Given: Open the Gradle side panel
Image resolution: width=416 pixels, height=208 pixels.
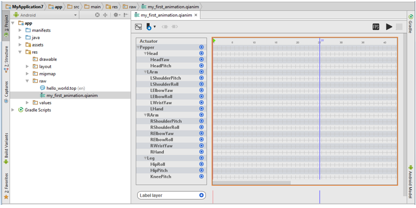Looking at the screenshot, I should (x=410, y=24).
